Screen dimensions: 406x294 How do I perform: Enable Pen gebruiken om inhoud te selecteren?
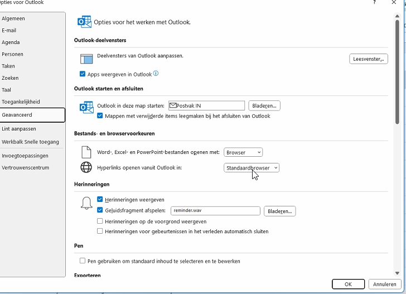pos(83,261)
